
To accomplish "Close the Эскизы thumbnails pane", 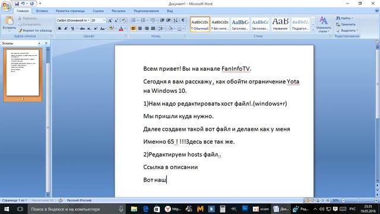I will click(x=46, y=43).
